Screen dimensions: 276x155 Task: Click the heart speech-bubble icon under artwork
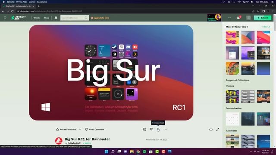pos(151,130)
